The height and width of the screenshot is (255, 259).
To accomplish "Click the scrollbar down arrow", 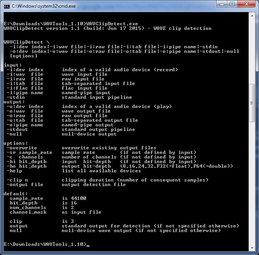I will 252,248.
